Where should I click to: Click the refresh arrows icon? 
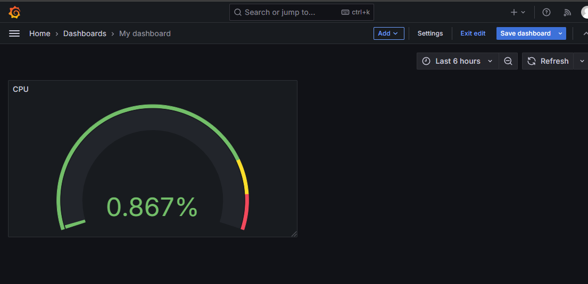pos(532,61)
